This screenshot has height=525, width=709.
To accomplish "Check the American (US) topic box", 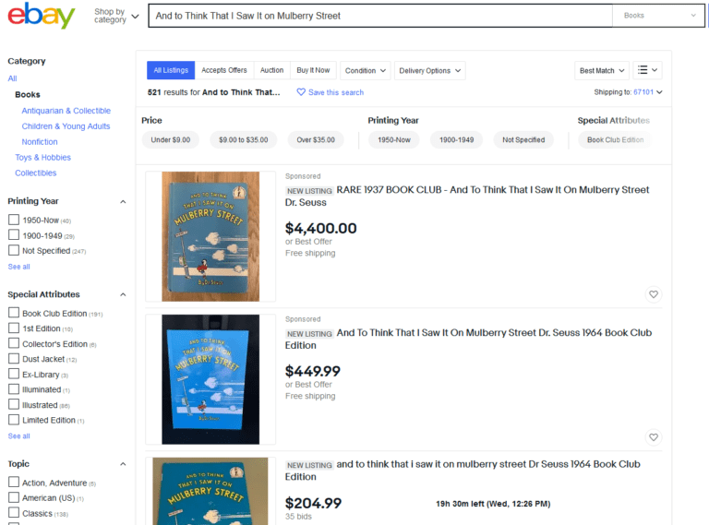I will tap(14, 498).
